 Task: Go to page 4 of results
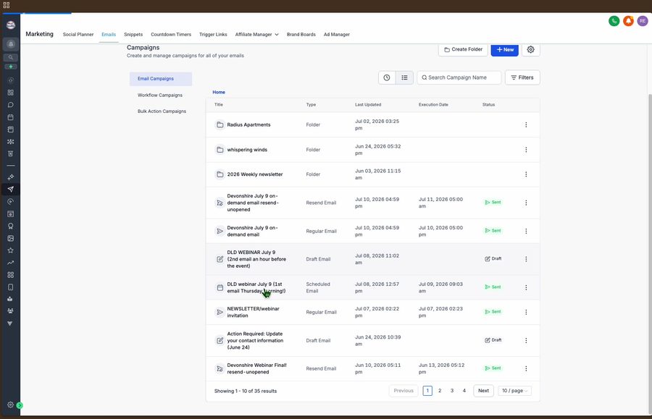point(464,391)
